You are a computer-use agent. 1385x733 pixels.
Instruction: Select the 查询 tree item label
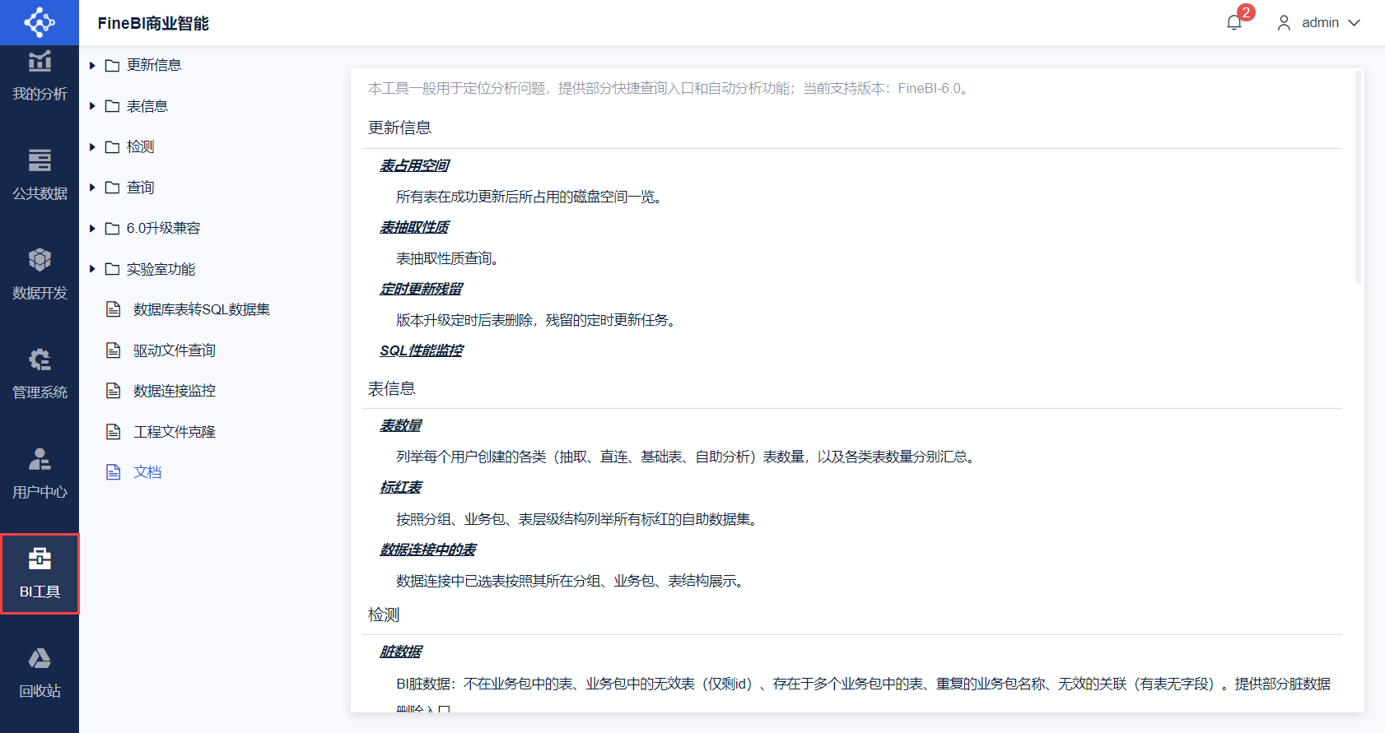point(141,188)
